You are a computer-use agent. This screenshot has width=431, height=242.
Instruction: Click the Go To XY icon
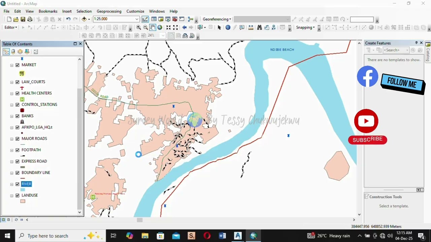274,28
